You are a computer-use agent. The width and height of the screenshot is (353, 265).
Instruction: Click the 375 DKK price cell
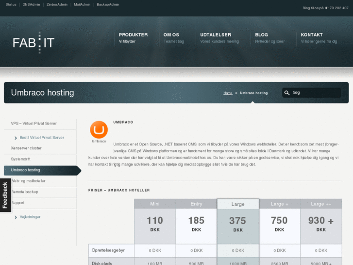coord(238,227)
